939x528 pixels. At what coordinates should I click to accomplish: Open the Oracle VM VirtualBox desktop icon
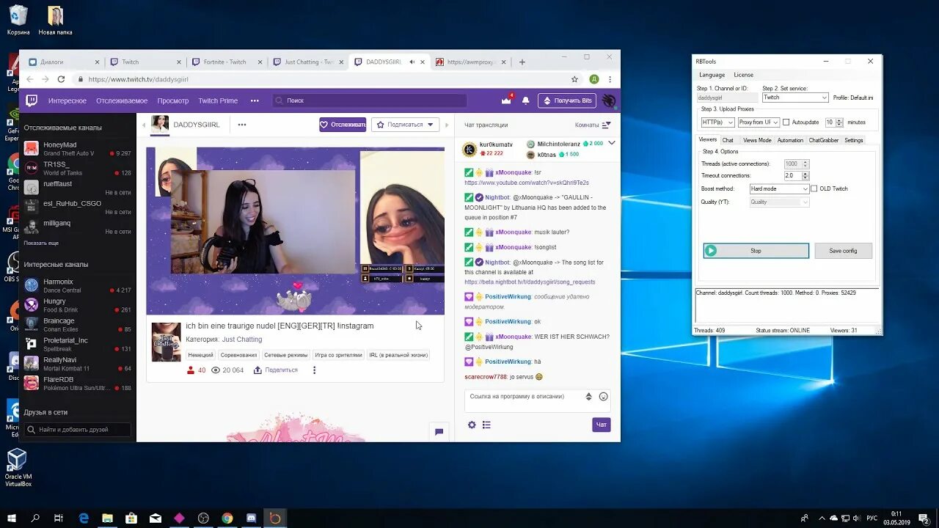click(18, 468)
